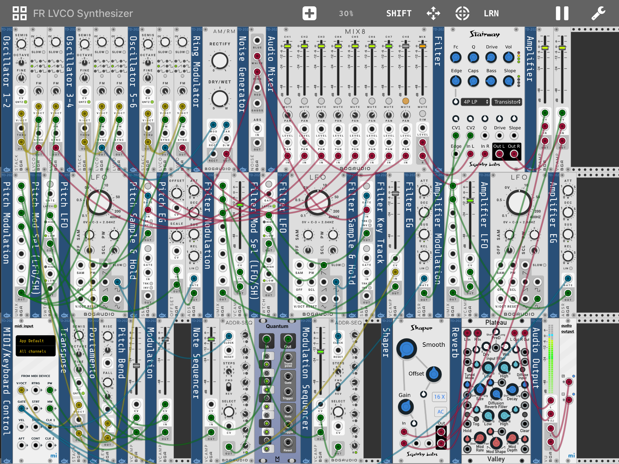The image size is (619, 464).
Task: Click Stairway Out R jack
Action: 514,154
